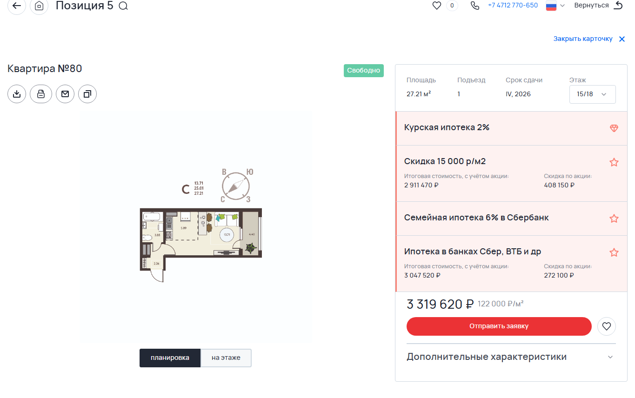The height and width of the screenshot is (398, 635).
Task: Open the language flag dropdown
Action: click(555, 6)
